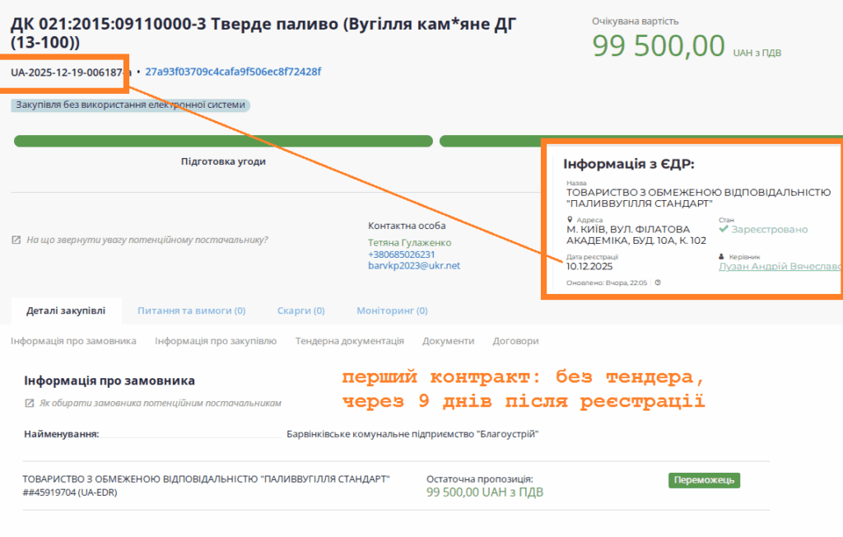
Task: Select Інформація про закупівлю in sub-navigation
Action: click(216, 340)
